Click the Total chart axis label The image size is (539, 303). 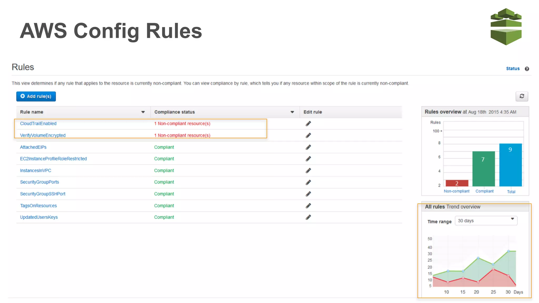tap(511, 192)
